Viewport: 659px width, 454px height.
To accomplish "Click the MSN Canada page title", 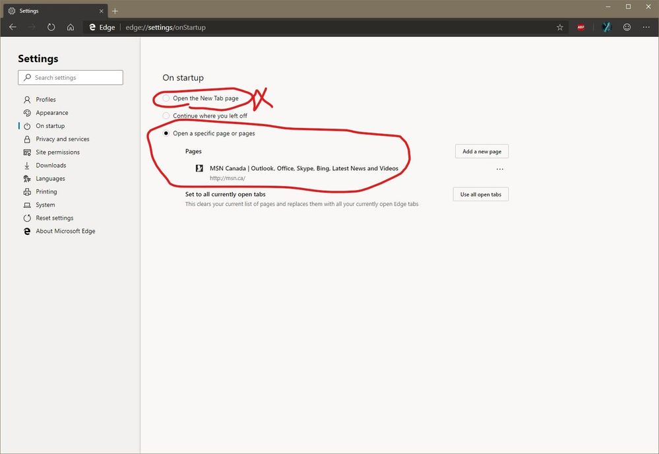I will click(x=304, y=168).
